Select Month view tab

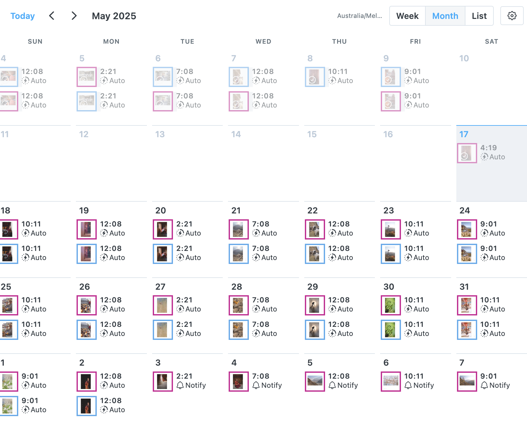[445, 16]
